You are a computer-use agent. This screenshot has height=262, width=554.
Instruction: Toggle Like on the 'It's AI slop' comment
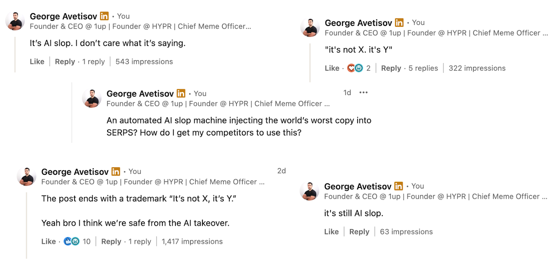point(37,62)
